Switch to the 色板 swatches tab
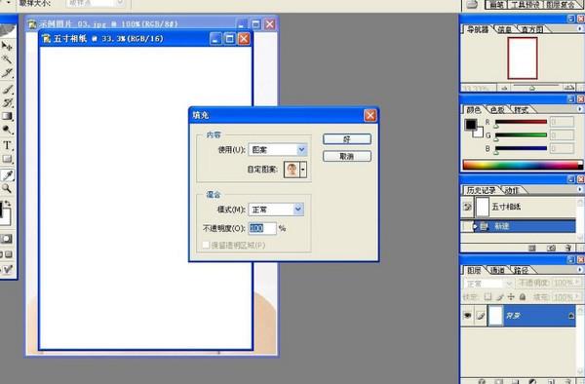585x384 pixels. pyautogui.click(x=497, y=110)
